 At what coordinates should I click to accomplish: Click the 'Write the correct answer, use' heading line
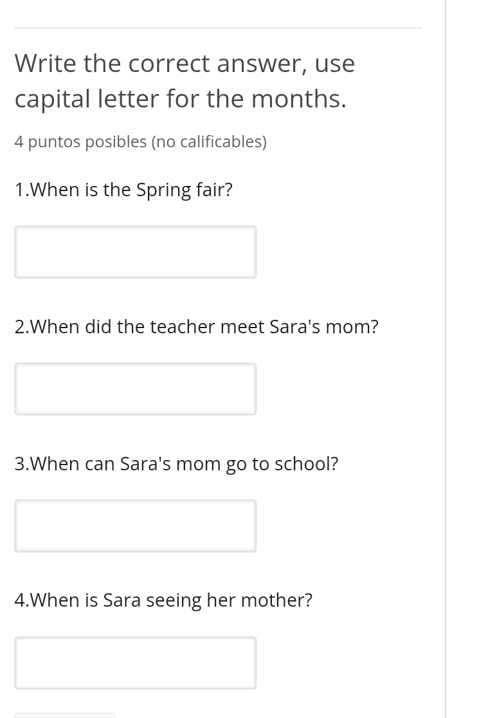[x=185, y=63]
